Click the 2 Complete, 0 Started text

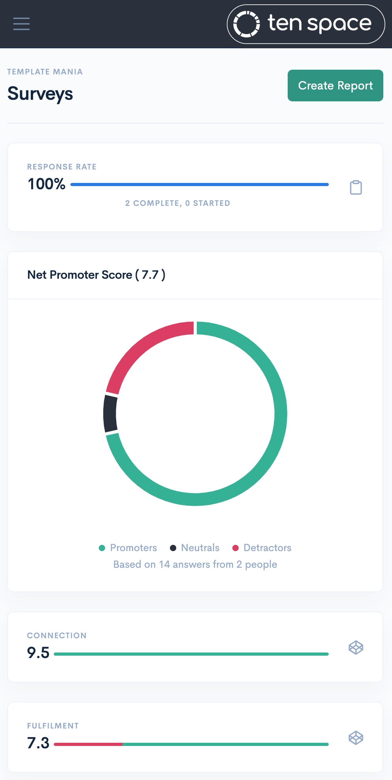177,203
